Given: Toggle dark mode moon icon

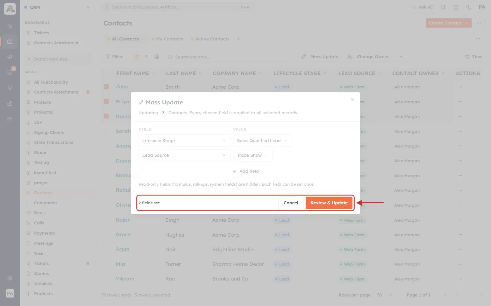Looking at the screenshot, I should pos(469,7).
